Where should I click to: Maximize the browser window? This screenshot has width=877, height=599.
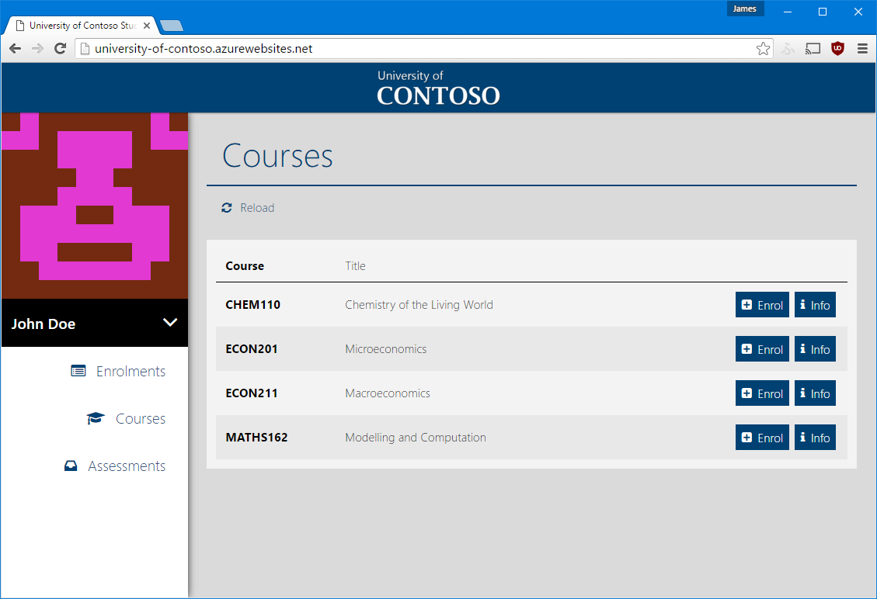pyautogui.click(x=822, y=12)
